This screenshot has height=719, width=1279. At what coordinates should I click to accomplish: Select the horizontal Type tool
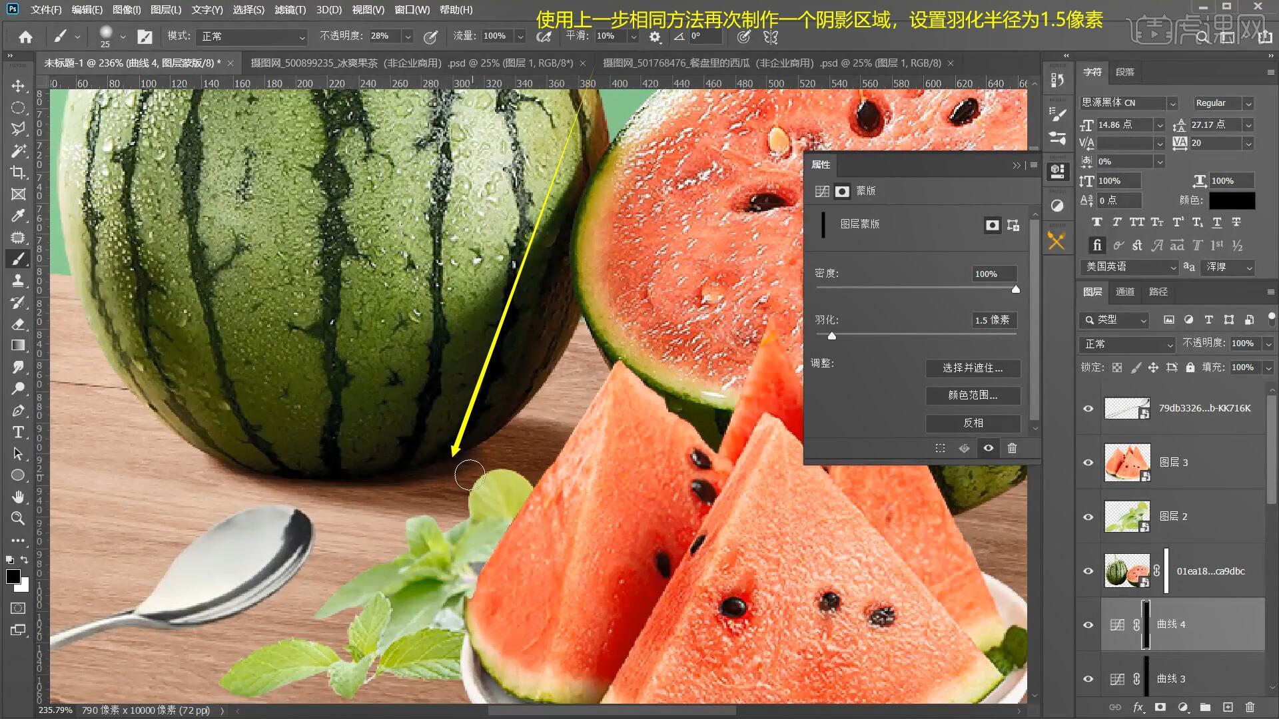pos(18,432)
